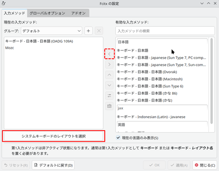Click the 日本語 group header

click(x=162, y=42)
